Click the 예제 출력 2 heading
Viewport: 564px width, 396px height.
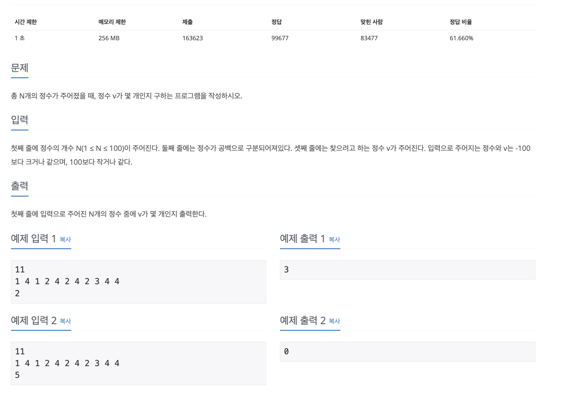[303, 320]
